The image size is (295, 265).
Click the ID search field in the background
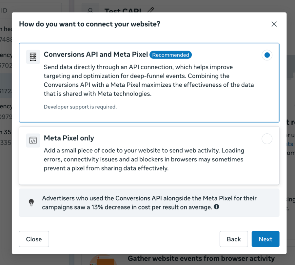pyautogui.click(x=31, y=10)
